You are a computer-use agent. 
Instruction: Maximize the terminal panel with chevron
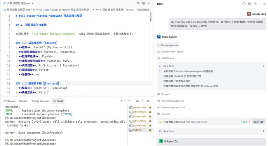pyautogui.click(x=143, y=101)
